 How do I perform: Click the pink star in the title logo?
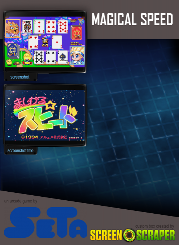pyautogui.click(x=51, y=105)
